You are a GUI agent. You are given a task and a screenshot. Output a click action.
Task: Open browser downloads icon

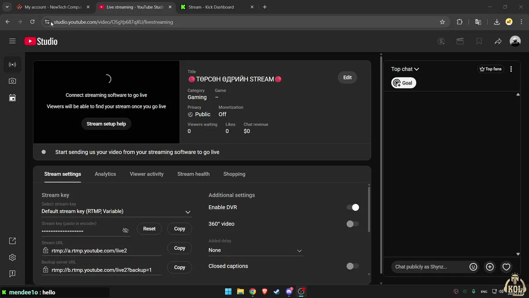point(497,22)
